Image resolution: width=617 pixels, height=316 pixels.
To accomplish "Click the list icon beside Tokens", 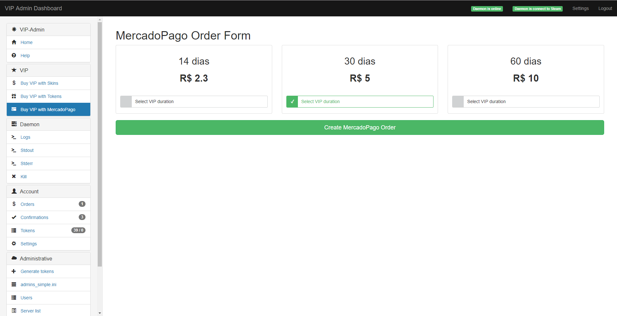I will coord(14,230).
